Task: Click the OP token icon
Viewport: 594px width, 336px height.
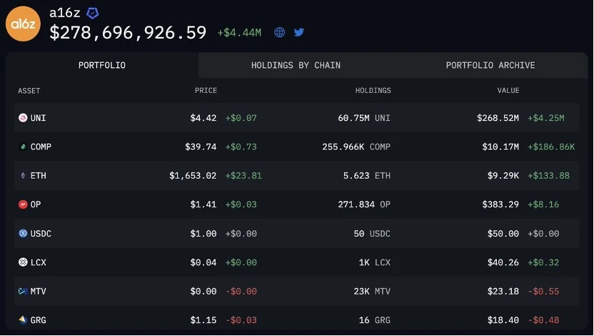Action: click(23, 204)
